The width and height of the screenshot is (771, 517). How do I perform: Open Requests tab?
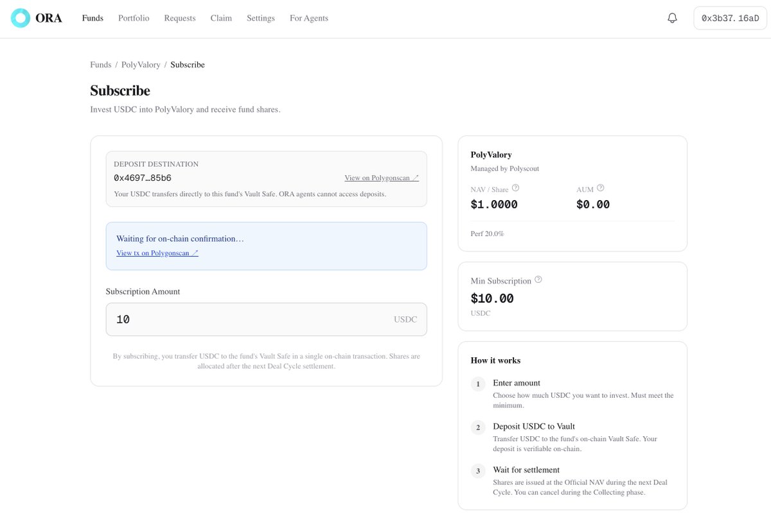click(x=180, y=18)
